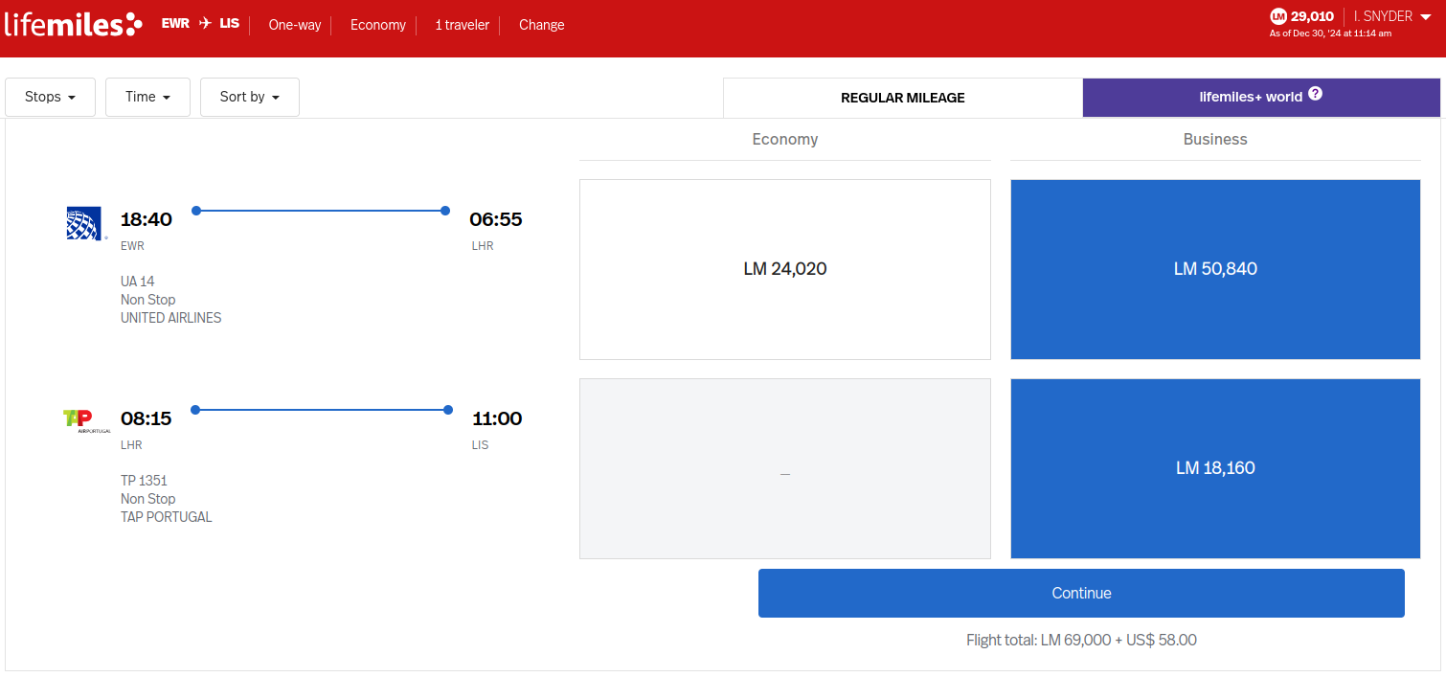The height and width of the screenshot is (677, 1446).
Task: Click the United flight route line
Action: (320, 211)
